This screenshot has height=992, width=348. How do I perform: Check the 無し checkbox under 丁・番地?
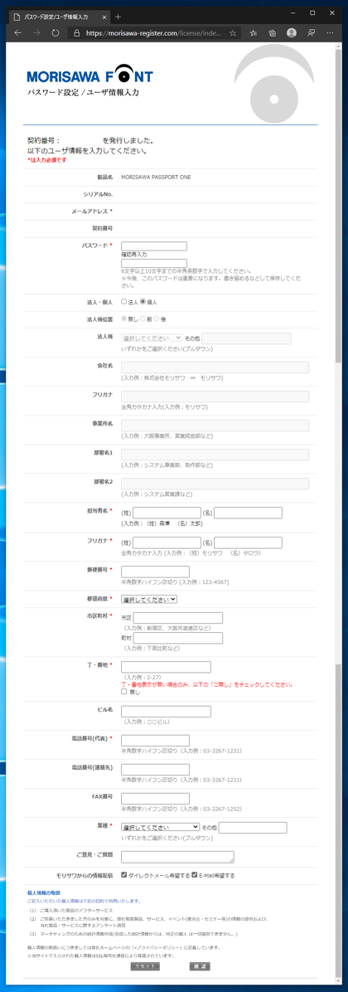coord(124,692)
